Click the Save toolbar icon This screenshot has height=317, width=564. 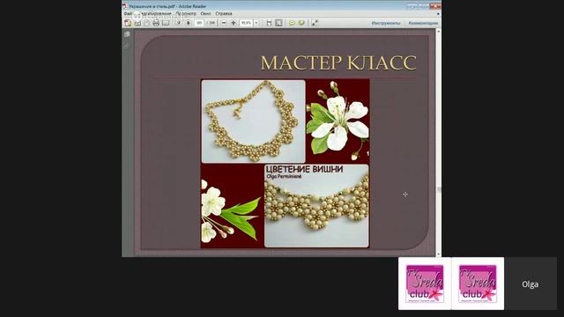point(147,23)
